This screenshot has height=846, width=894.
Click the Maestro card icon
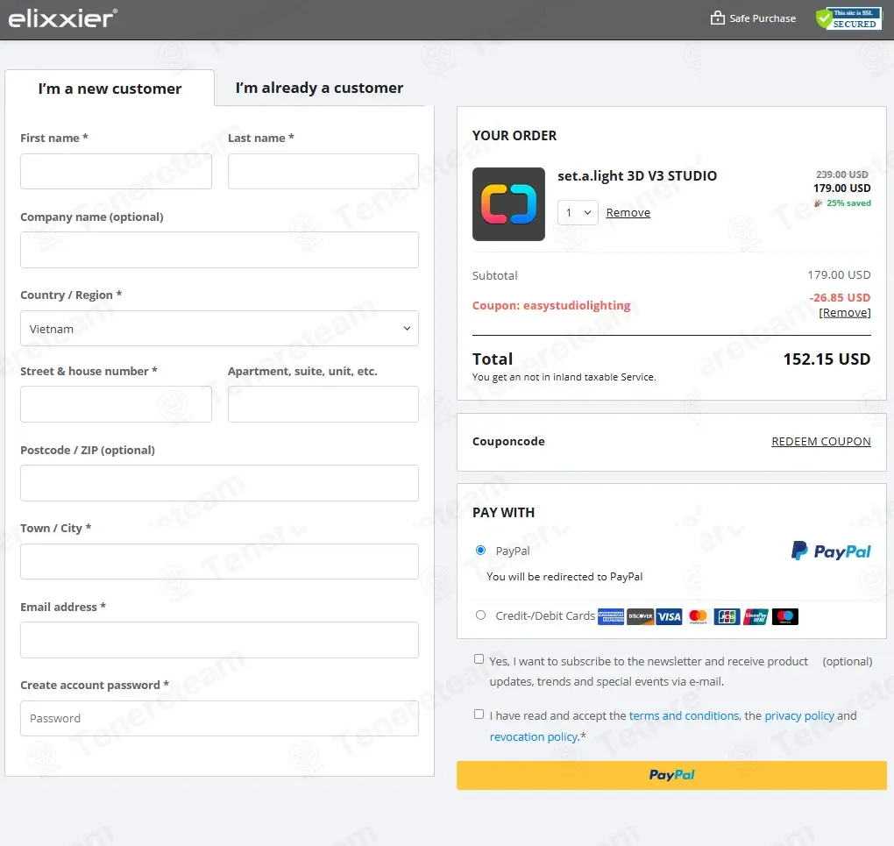(785, 616)
